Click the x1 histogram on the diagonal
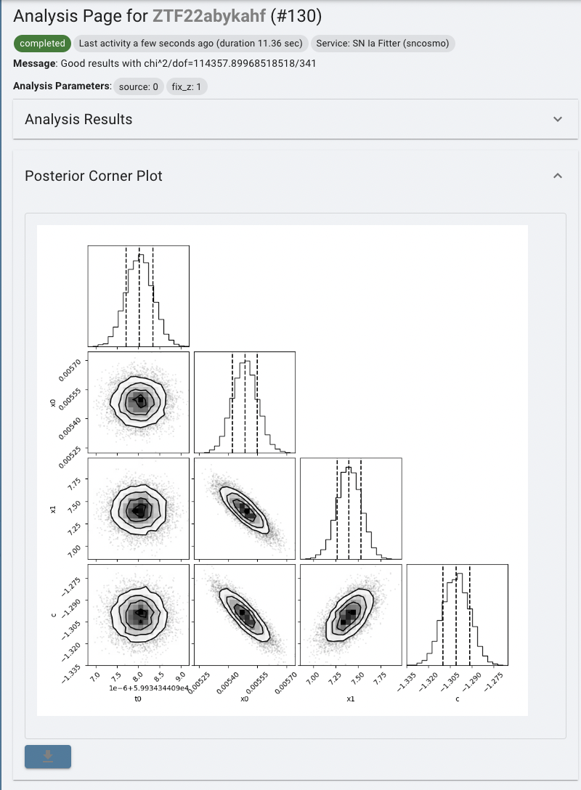581x790 pixels. [351, 508]
